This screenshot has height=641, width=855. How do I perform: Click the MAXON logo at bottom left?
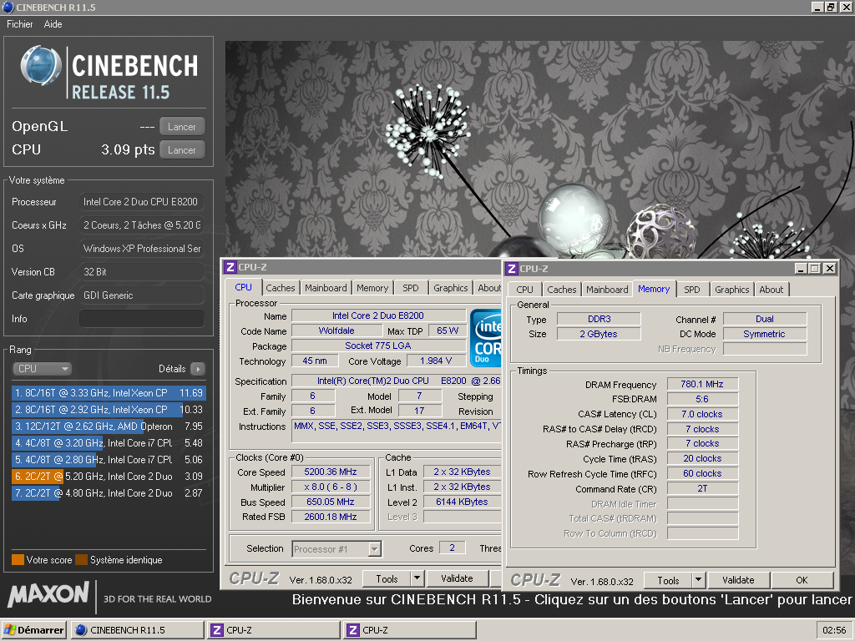tap(48, 594)
